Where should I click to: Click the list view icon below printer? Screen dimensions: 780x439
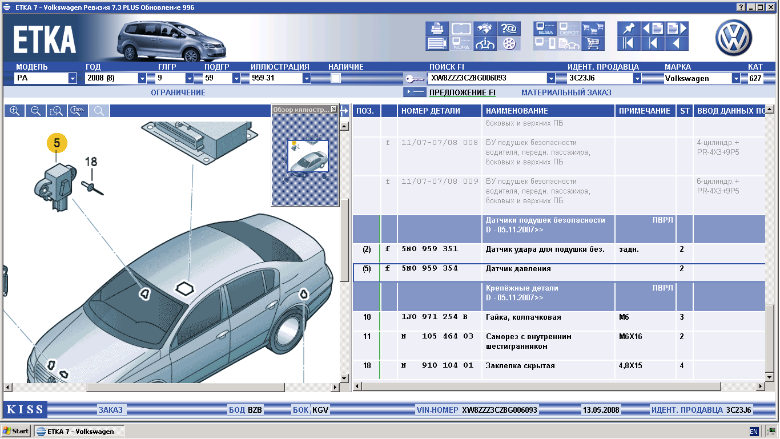[x=437, y=43]
